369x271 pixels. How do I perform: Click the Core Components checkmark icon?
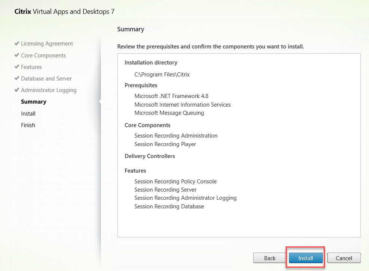point(17,55)
